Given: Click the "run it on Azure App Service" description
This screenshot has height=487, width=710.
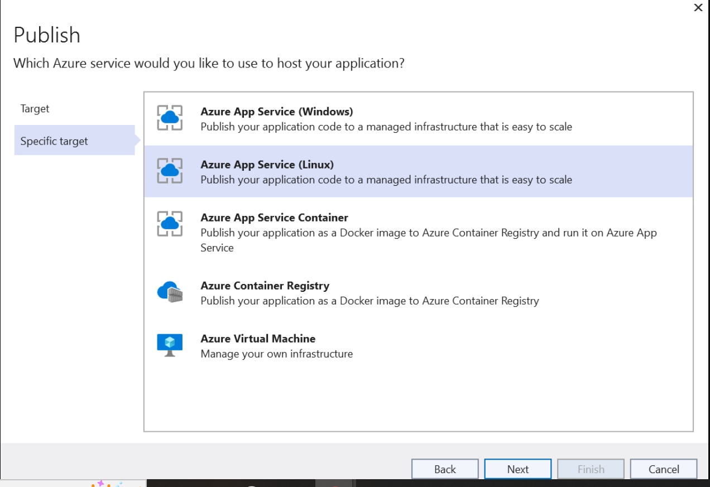Looking at the screenshot, I should 428,240.
